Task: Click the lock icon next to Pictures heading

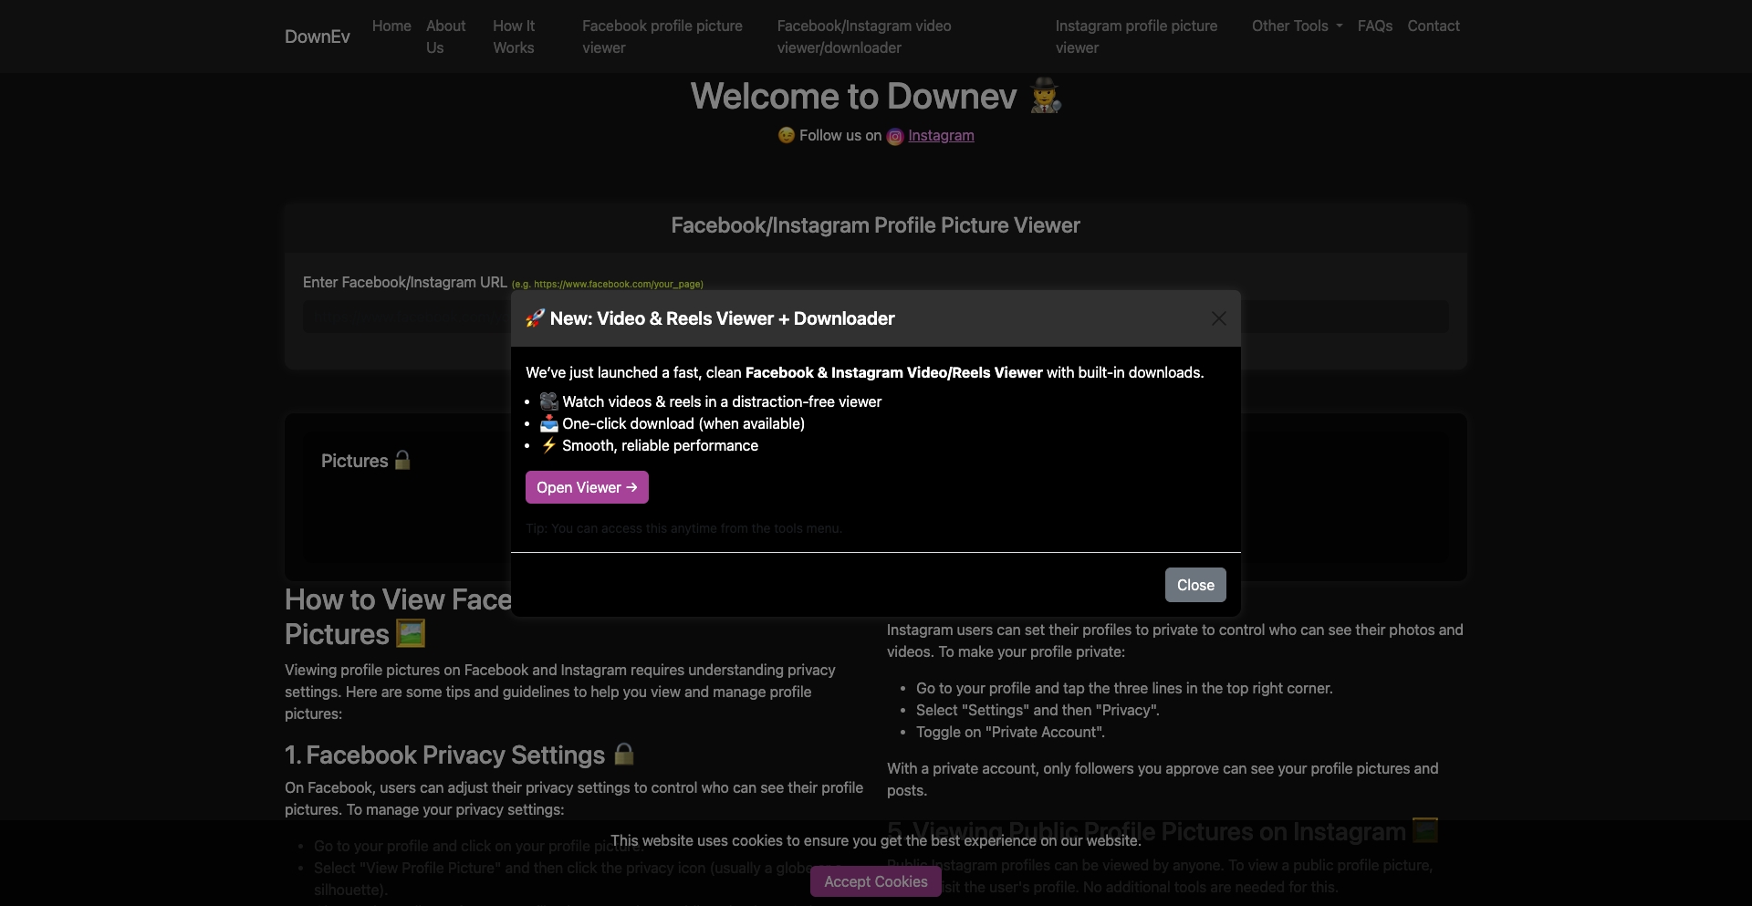Action: click(x=401, y=460)
